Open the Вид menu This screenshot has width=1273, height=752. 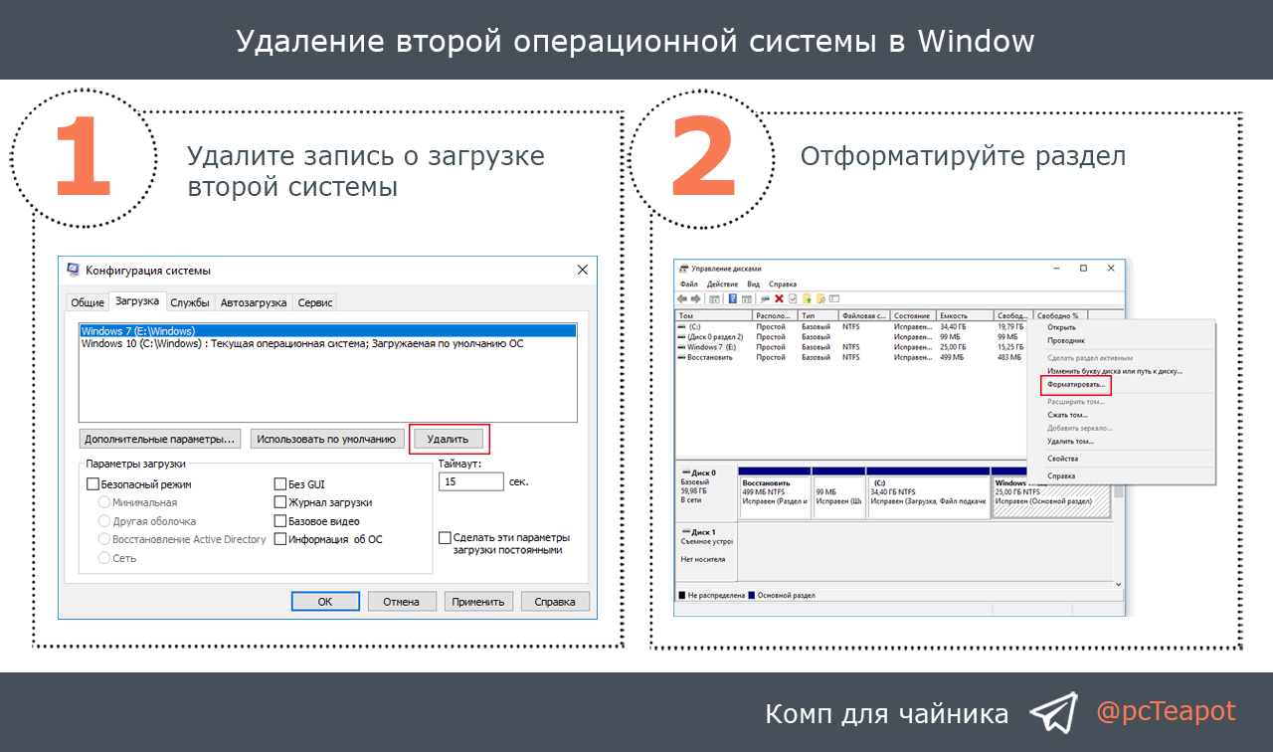[754, 284]
